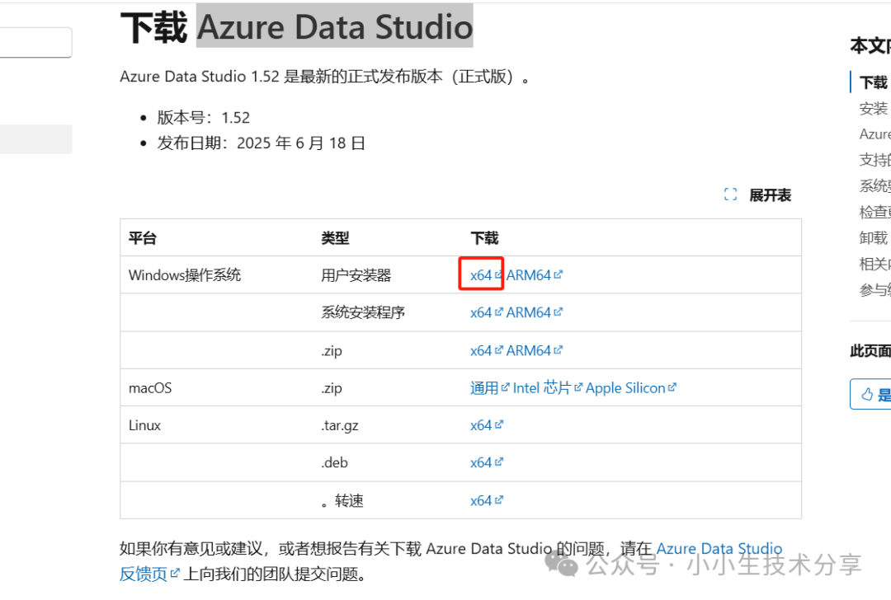
Task: Click the expand table icon beside 展开表
Action: (730, 195)
